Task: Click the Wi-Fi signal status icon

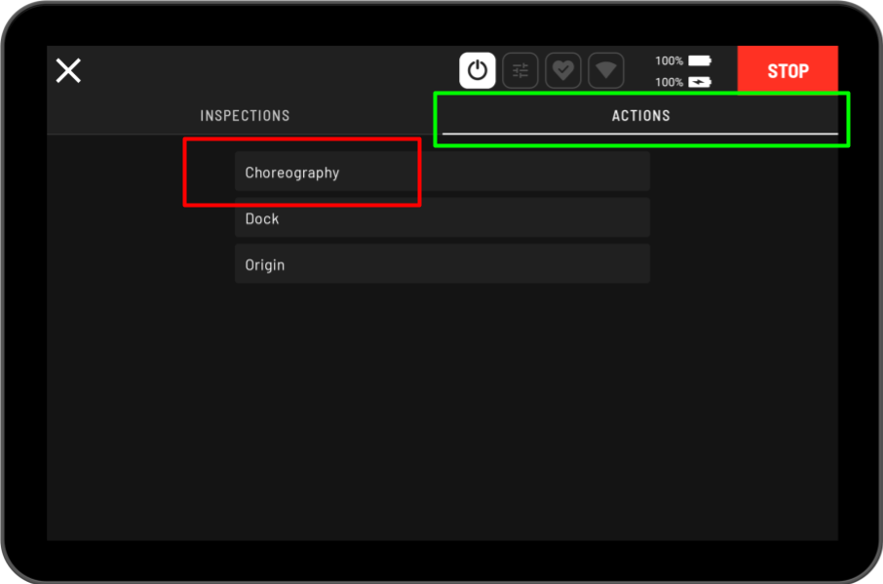Action: coord(606,71)
